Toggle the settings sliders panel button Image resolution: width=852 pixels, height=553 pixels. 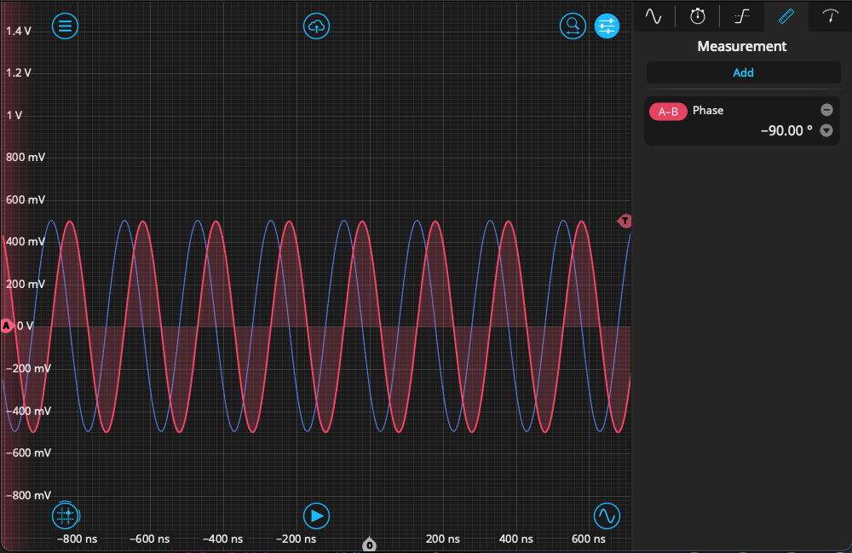607,26
